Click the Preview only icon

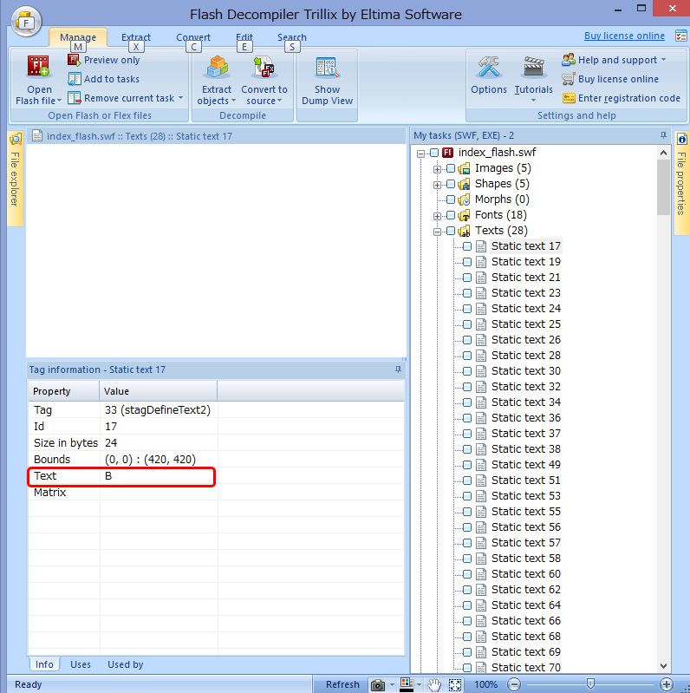pyautogui.click(x=74, y=60)
